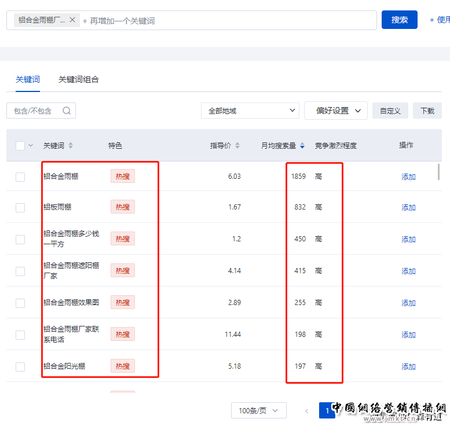Expand the 偏好设置 dropdown

coord(336,111)
